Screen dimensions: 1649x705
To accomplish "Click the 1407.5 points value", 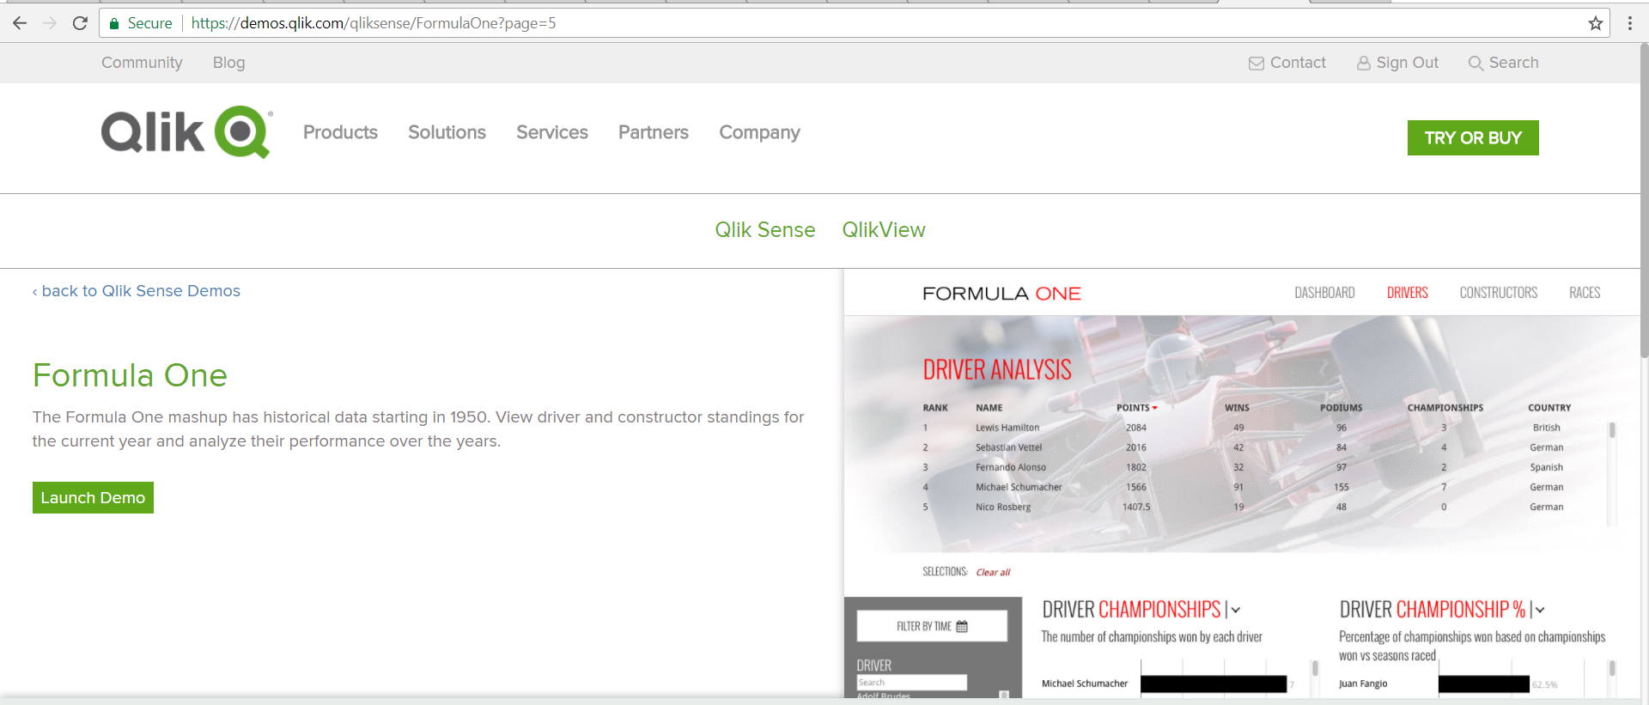I will pos(1136,507).
